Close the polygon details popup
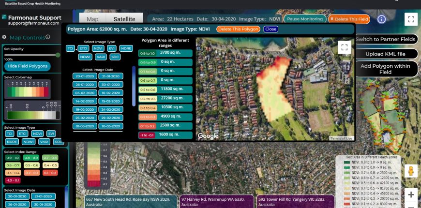The width and height of the screenshot is (421, 208). pyautogui.click(x=271, y=29)
